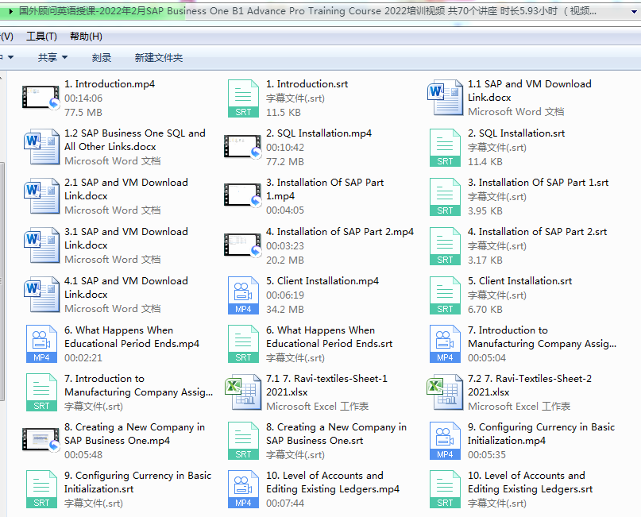
Task: Select the 3.1 SAP and VM Download Link.docx icon
Action: click(41, 245)
